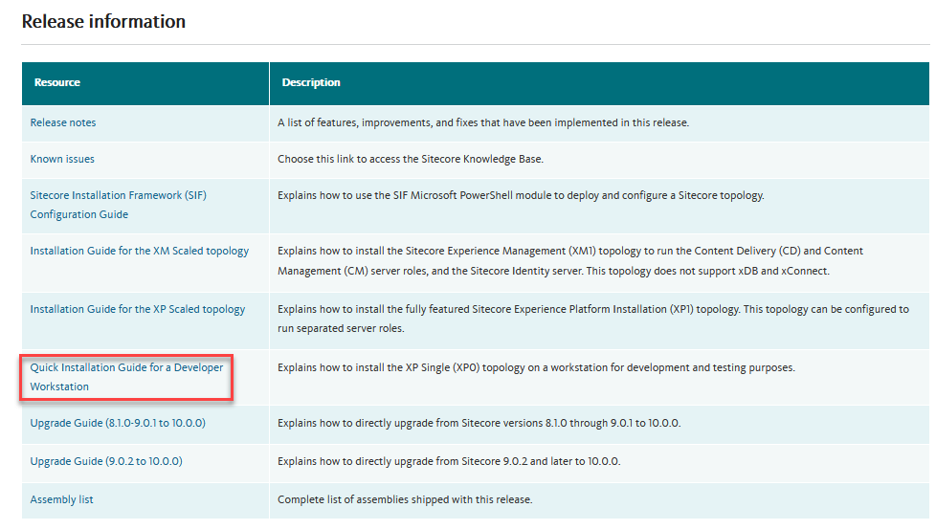Open Upgrade Guide (9.0.2 to 10.0.0)
This screenshot has height=530, width=936.
(x=106, y=461)
